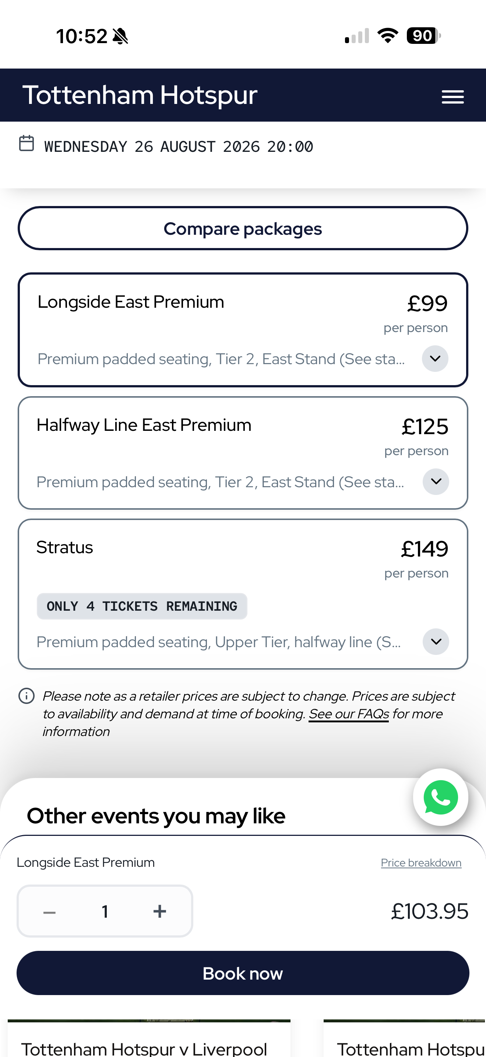Click Compare packages button

click(243, 228)
